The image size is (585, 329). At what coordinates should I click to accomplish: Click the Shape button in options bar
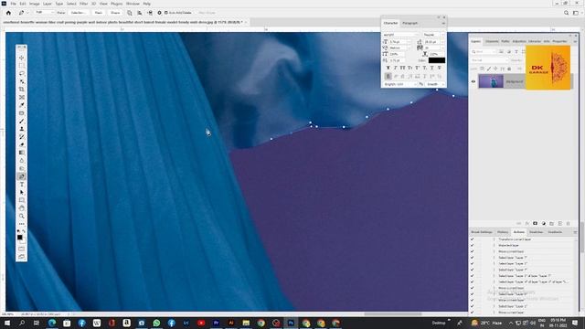pyautogui.click(x=115, y=13)
